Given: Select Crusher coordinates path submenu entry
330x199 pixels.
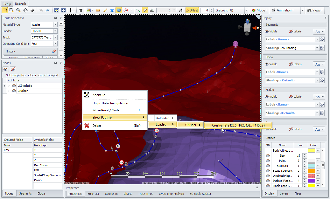Looking at the screenshot, I should click(238, 125).
